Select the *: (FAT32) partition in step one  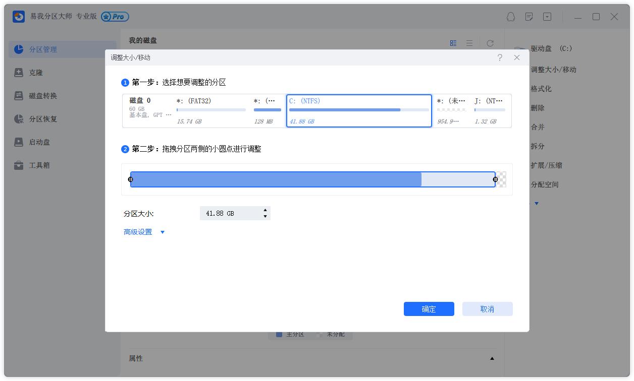click(211, 110)
